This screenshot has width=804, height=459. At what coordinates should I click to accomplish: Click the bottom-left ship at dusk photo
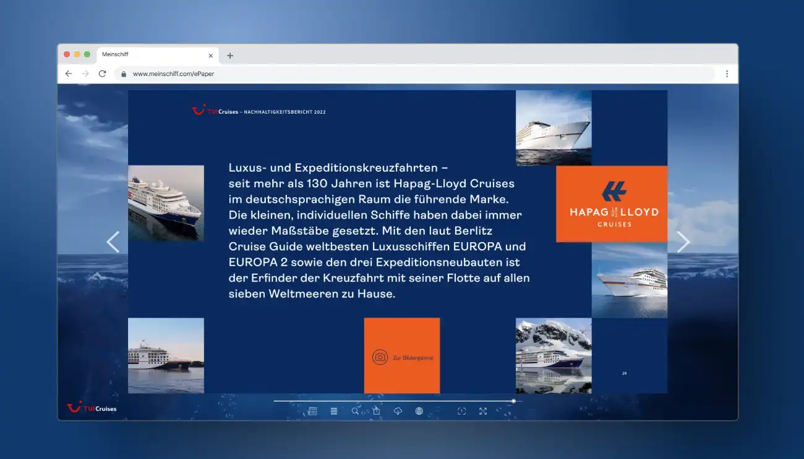(166, 356)
